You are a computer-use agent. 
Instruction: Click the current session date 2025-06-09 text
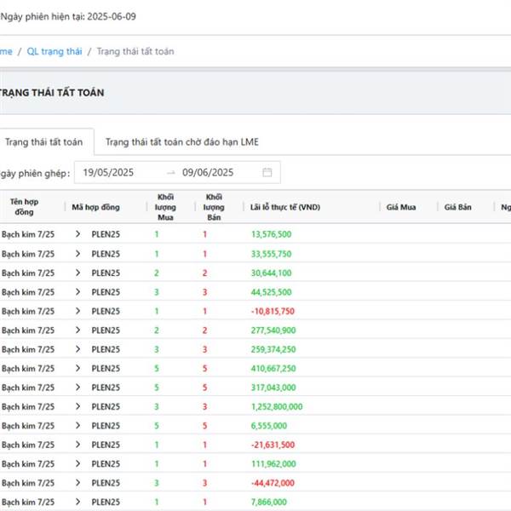pyautogui.click(x=112, y=16)
